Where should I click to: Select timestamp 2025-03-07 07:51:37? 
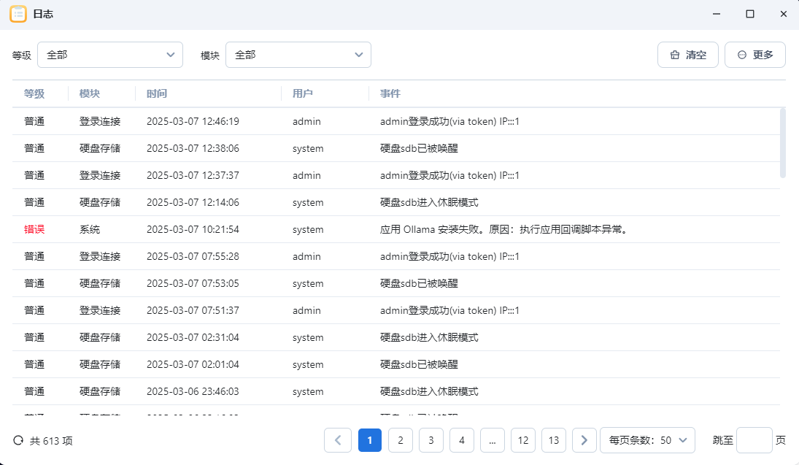pos(193,310)
